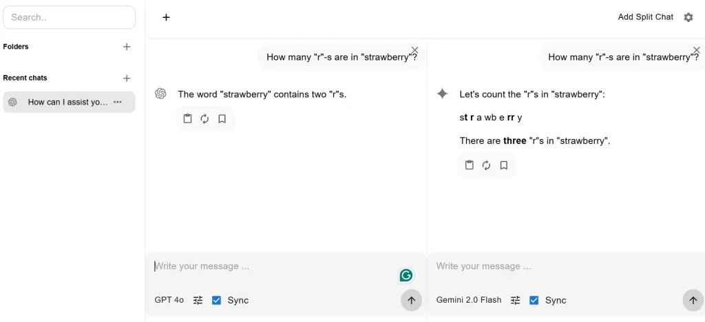The width and height of the screenshot is (705, 322).
Task: Uncheck Sync checkbox in GPT 4o panel
Action: [216, 300]
